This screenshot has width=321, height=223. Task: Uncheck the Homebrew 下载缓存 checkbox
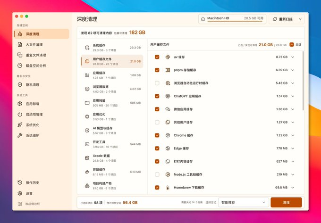(x=157, y=188)
